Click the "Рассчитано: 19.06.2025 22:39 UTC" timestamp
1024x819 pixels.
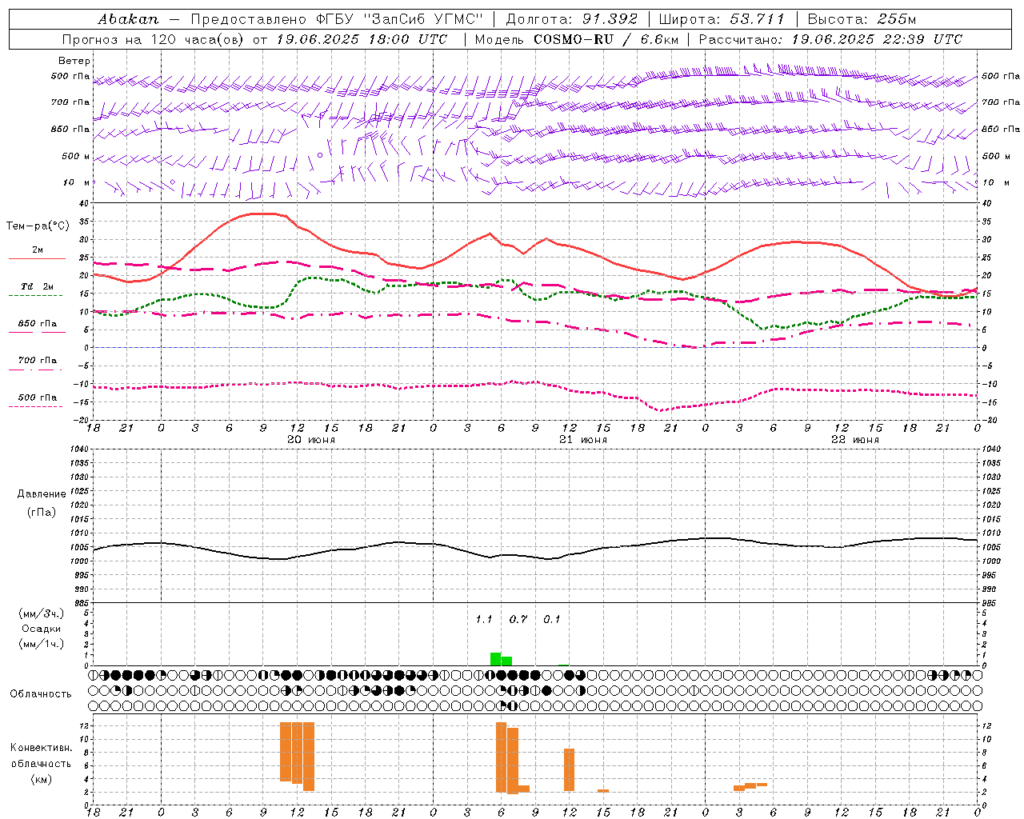click(830, 39)
